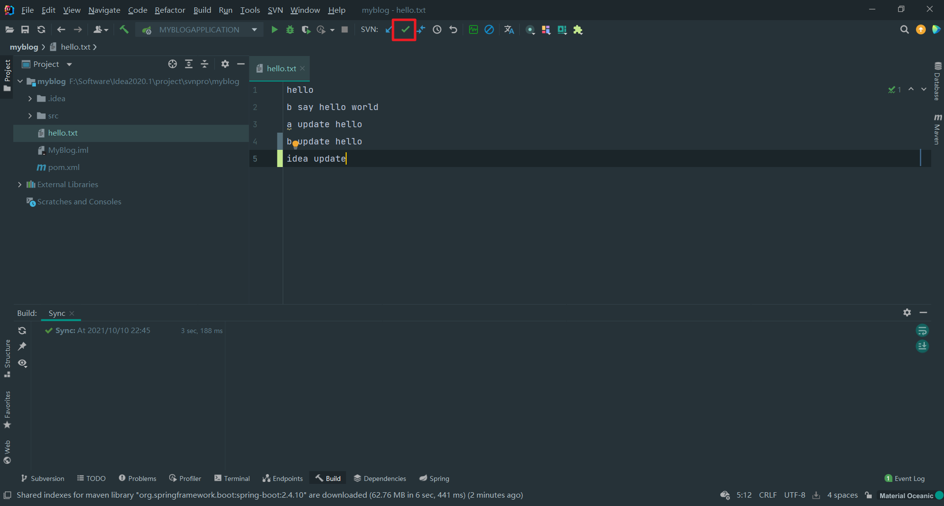944x506 pixels.
Task: Click the Reload from disk icon in toolbar
Action: pos(41,30)
